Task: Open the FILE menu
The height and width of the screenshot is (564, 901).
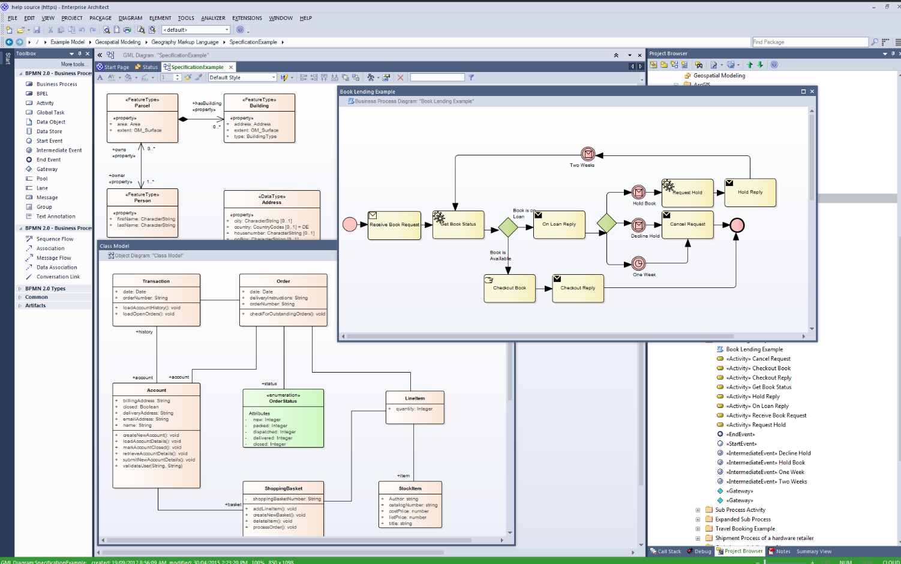Action: tap(13, 18)
